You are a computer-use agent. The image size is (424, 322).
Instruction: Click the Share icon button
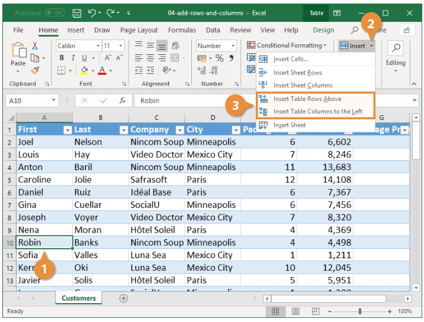tap(407, 30)
